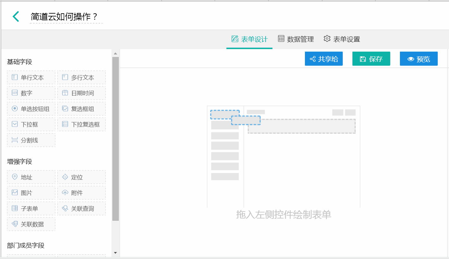Choose the 附件 attachment control
Screen dimensions: 449x259
(x=82, y=193)
